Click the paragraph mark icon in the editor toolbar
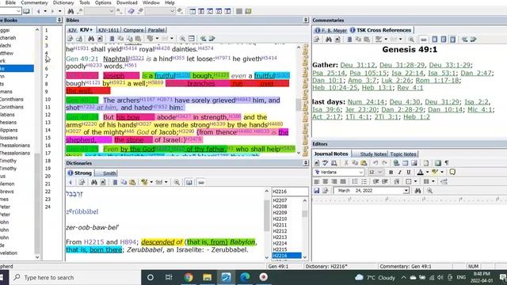 pos(447,163)
